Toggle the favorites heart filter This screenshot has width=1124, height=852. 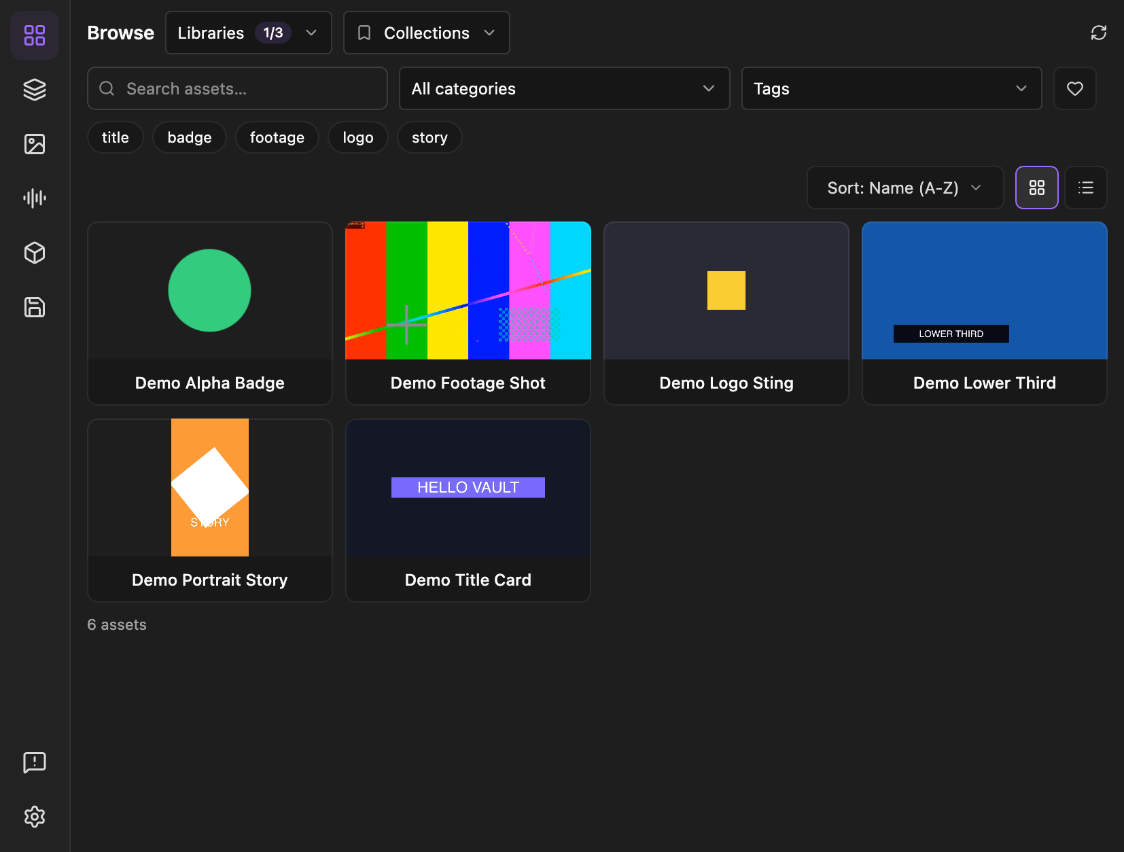tap(1075, 88)
